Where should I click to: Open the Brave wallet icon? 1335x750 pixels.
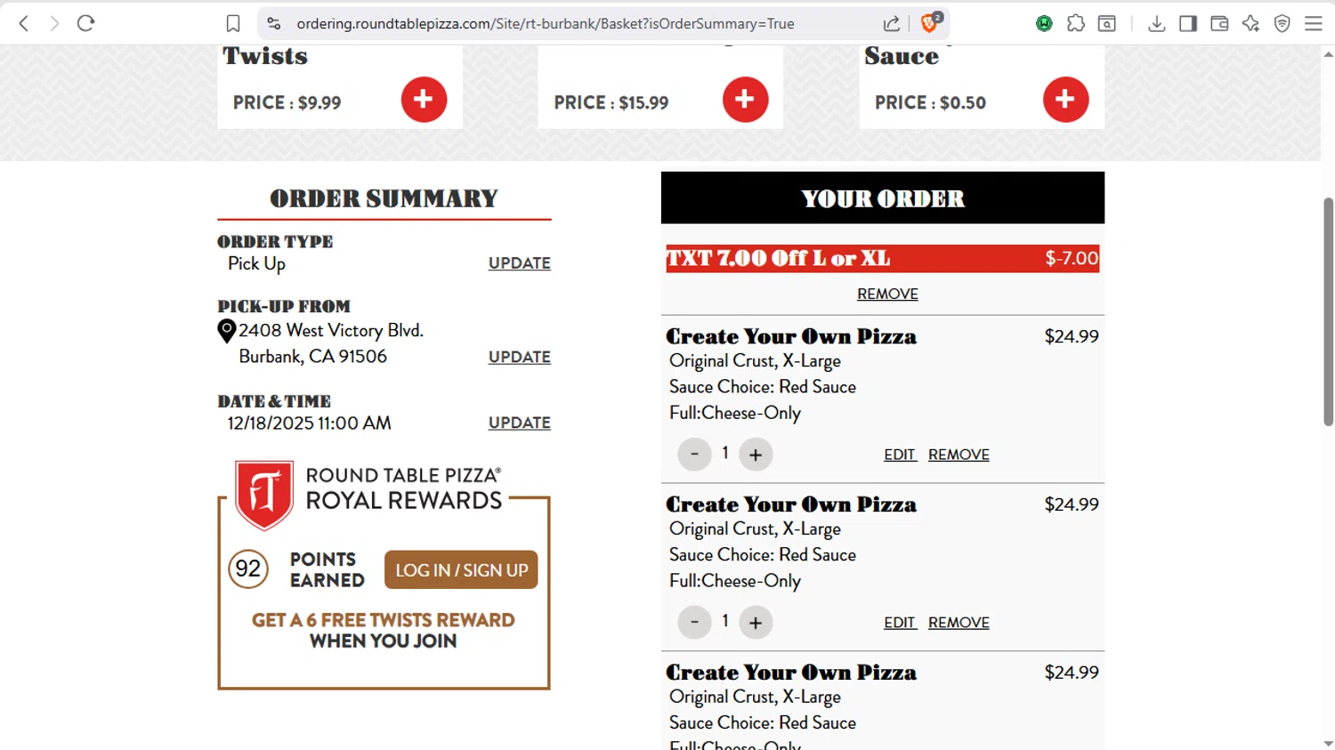click(x=1219, y=24)
